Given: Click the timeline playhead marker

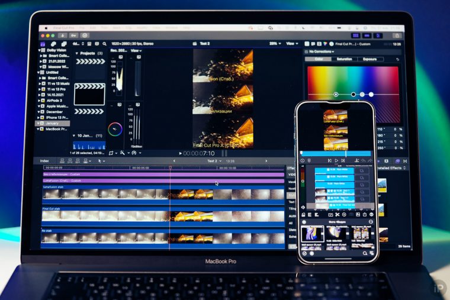Looking at the screenshot, I should point(170,167).
